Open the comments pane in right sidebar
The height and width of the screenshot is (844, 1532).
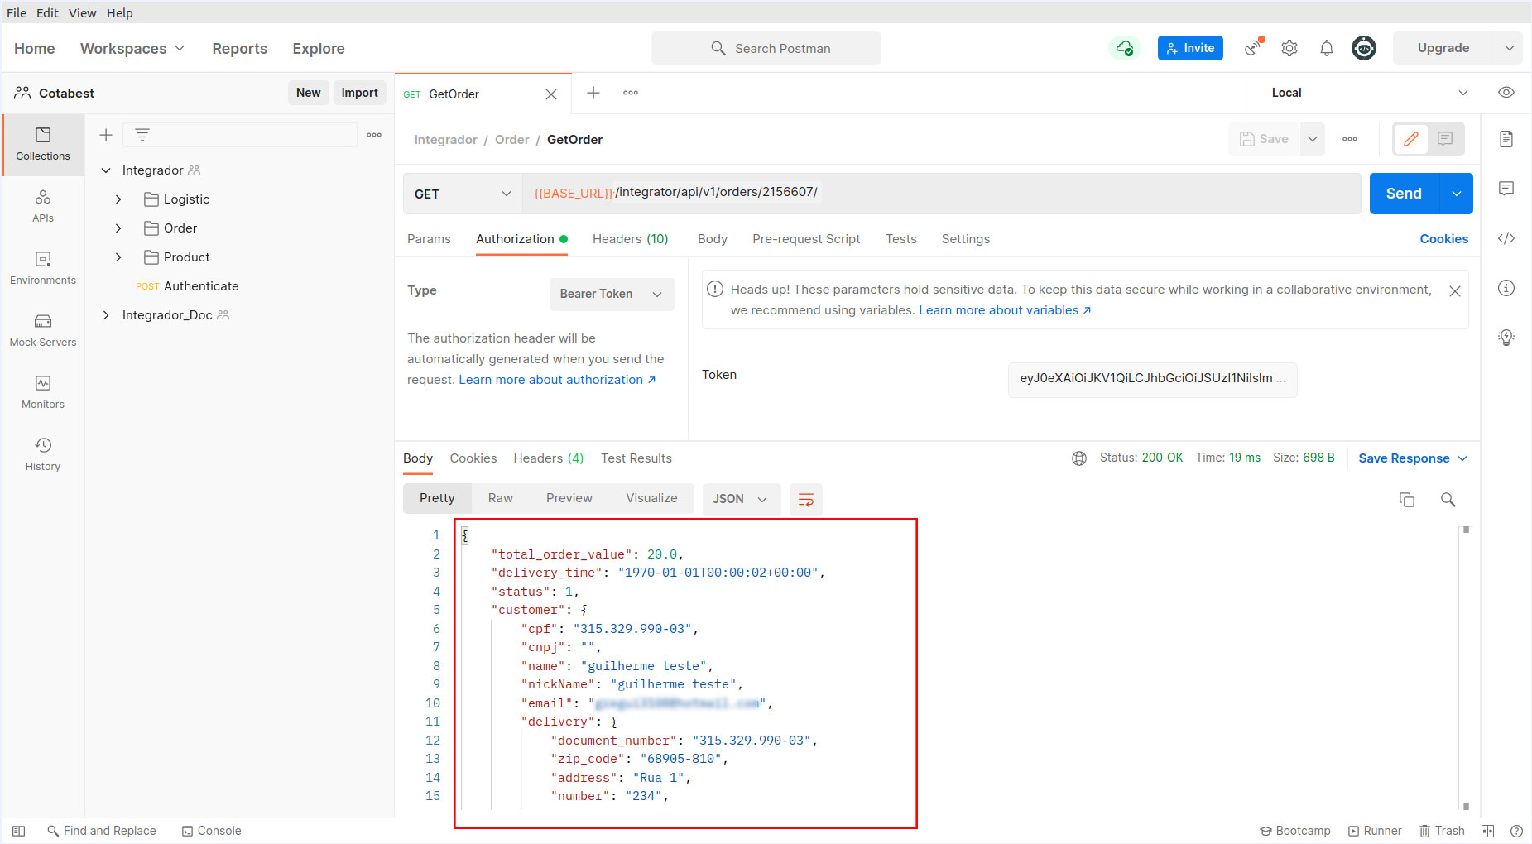[x=1506, y=189]
